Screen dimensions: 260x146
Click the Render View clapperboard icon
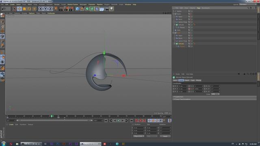[61, 9]
